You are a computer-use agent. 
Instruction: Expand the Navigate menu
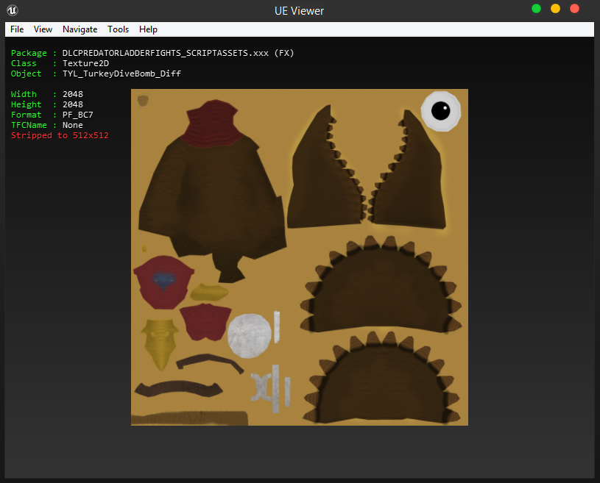(x=80, y=29)
